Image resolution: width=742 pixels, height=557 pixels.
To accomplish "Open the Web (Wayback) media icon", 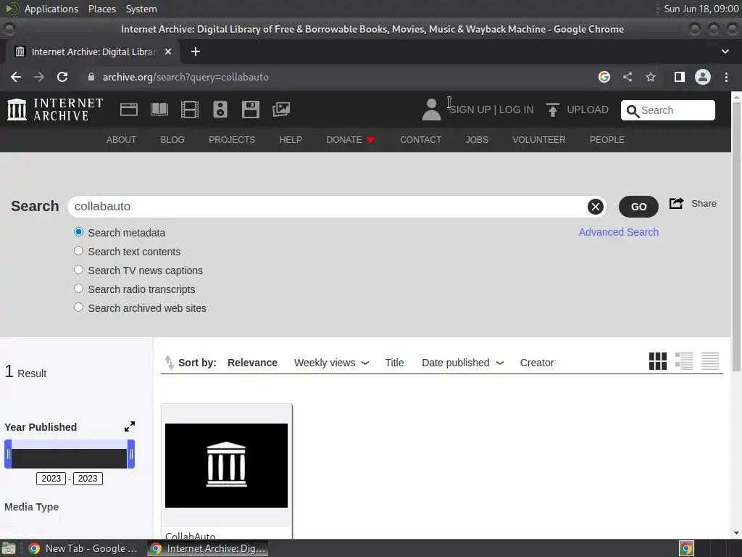I will (x=129, y=110).
